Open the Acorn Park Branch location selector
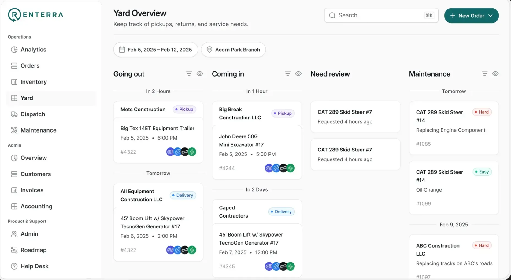511x280 pixels. click(233, 50)
